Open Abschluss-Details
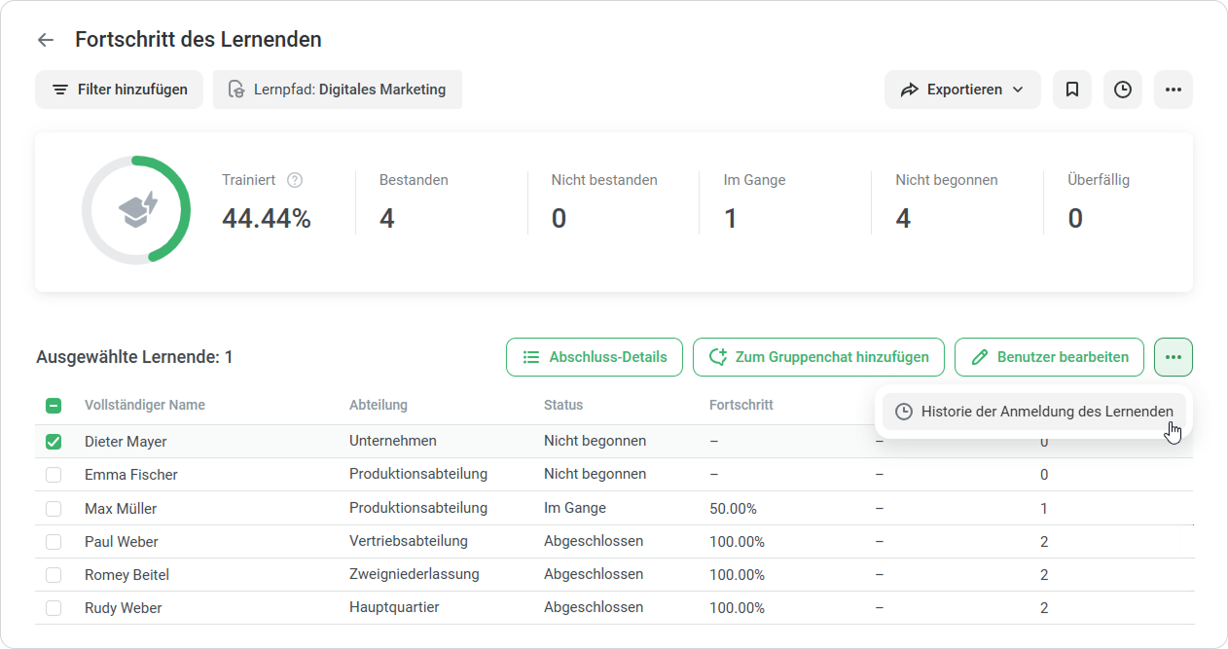The width and height of the screenshot is (1228, 649). pyautogui.click(x=595, y=357)
